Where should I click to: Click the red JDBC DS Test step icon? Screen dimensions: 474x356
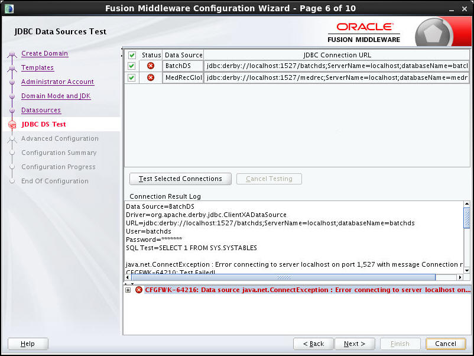coord(11,124)
